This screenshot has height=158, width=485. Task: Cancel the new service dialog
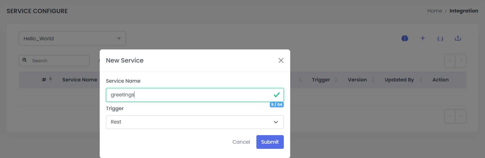coord(241,142)
